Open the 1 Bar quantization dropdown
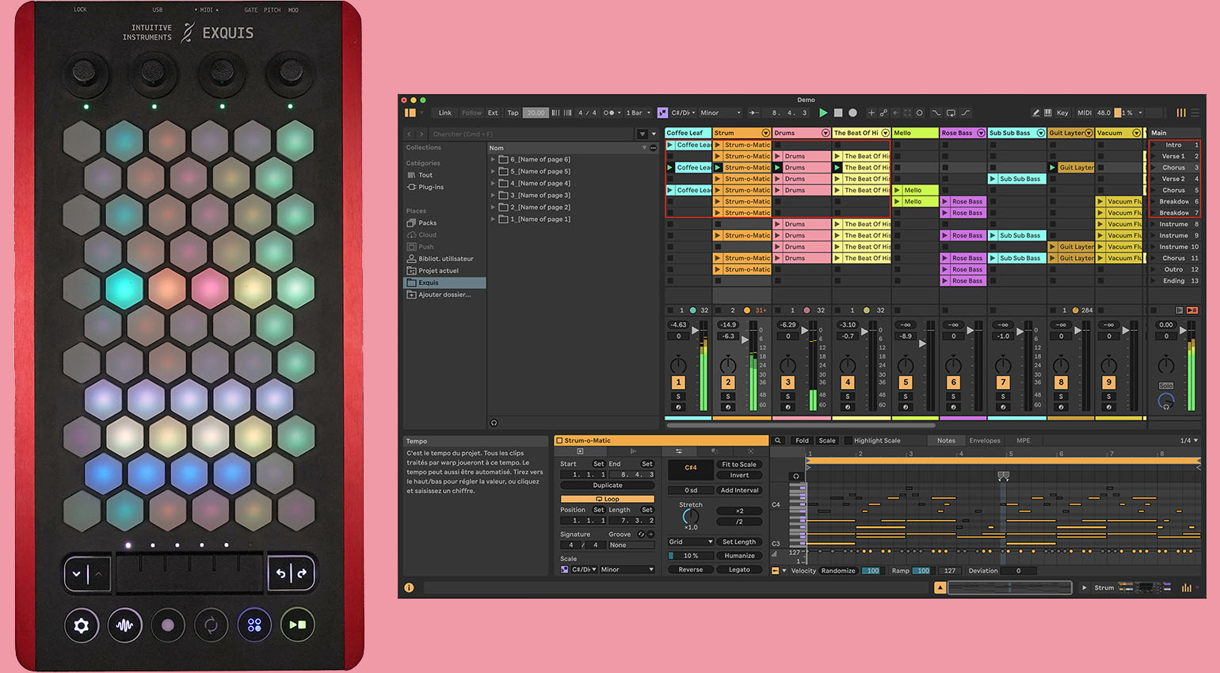1220x673 pixels. coord(638,113)
